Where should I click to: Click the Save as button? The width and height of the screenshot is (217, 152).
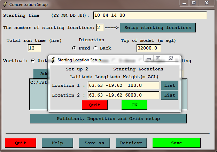click(x=92, y=143)
